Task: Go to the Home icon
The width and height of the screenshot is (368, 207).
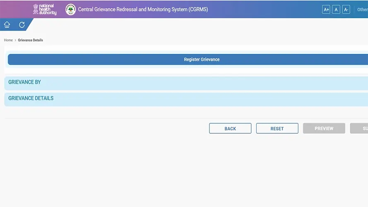Action: click(7, 25)
